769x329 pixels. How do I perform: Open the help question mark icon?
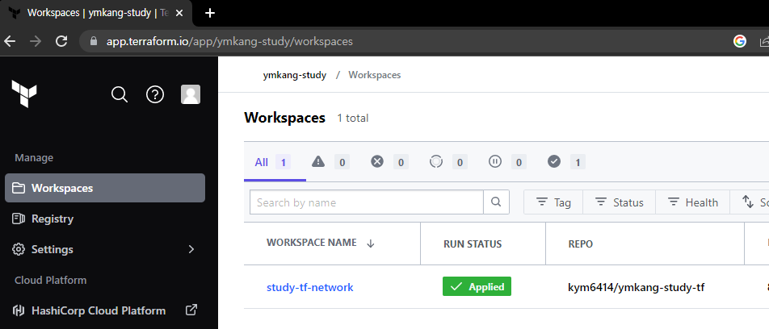click(x=155, y=94)
